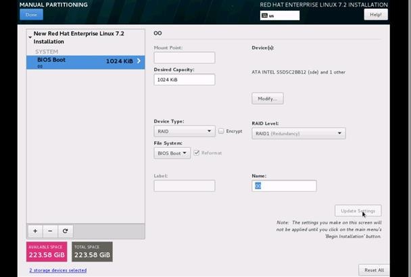Click the reload storage configuration icon
Screen dimensions: 411x277
coord(66,231)
